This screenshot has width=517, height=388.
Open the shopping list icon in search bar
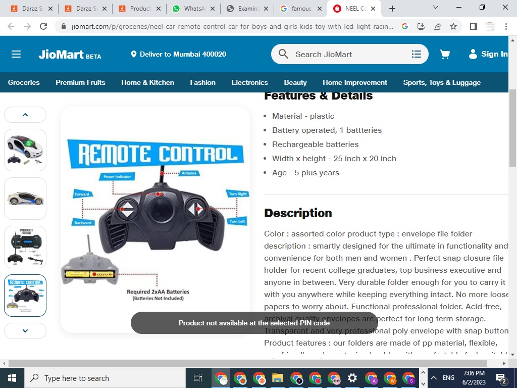click(417, 54)
